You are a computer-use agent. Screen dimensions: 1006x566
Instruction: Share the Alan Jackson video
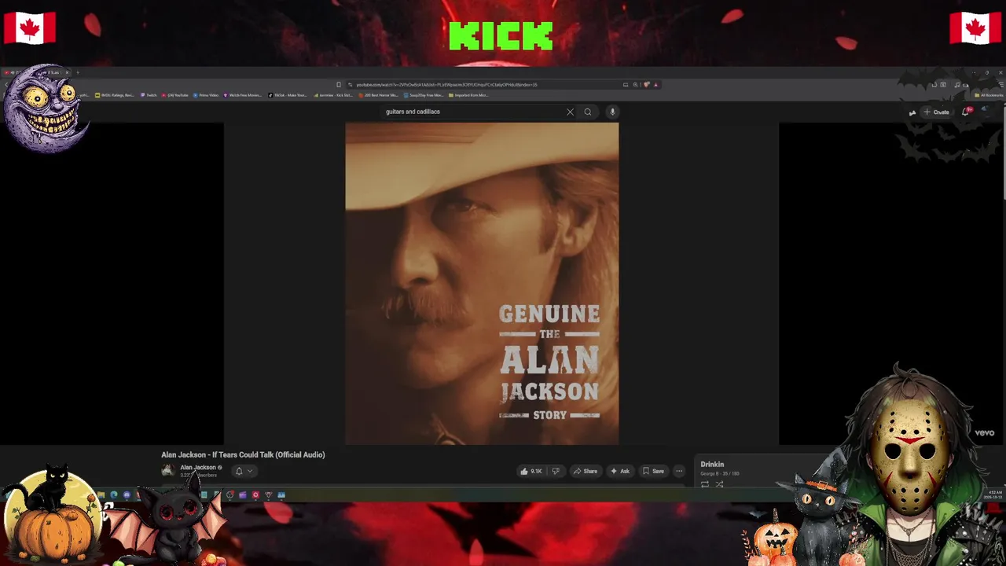coord(585,471)
